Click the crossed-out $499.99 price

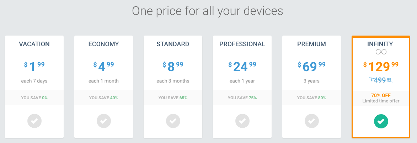(x=381, y=80)
